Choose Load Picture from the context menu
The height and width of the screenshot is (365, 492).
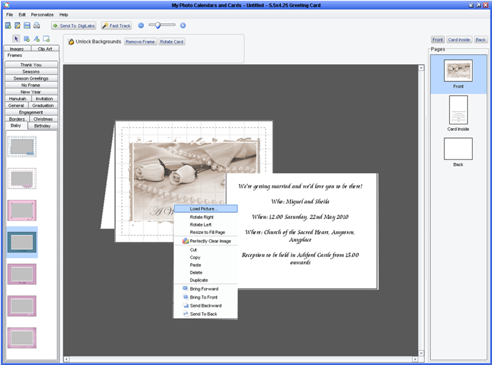click(x=203, y=208)
